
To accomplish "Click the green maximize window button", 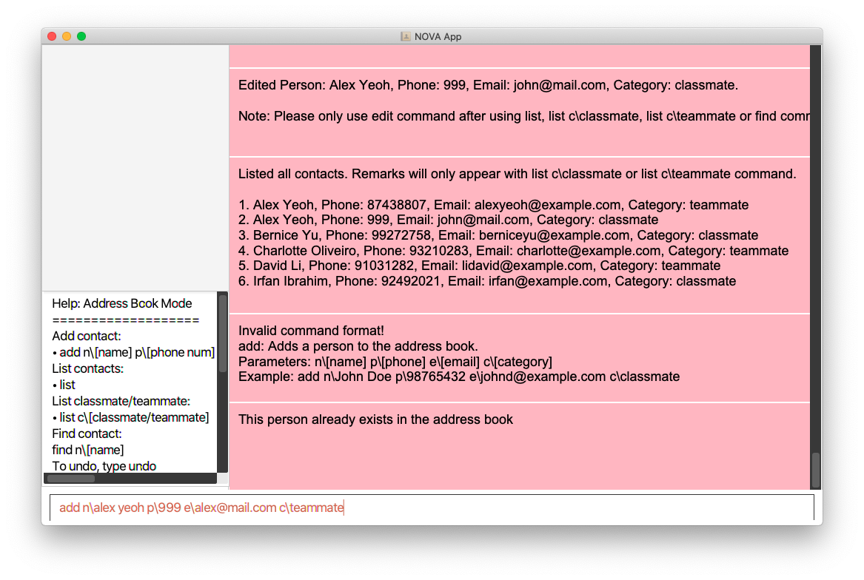I will pos(81,36).
